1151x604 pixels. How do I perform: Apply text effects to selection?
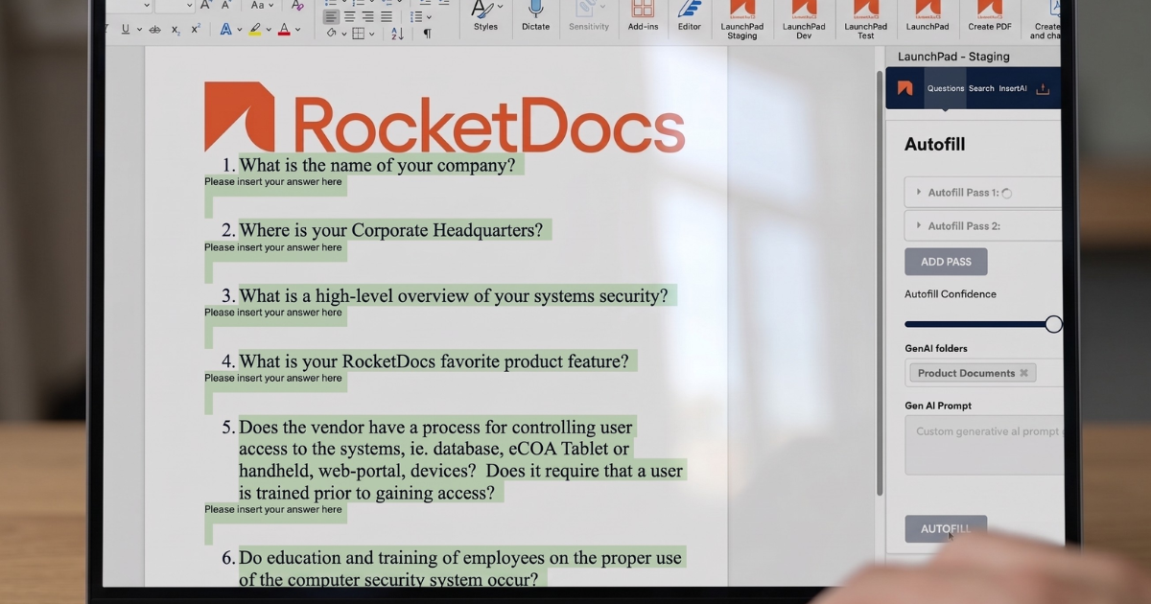pyautogui.click(x=225, y=30)
